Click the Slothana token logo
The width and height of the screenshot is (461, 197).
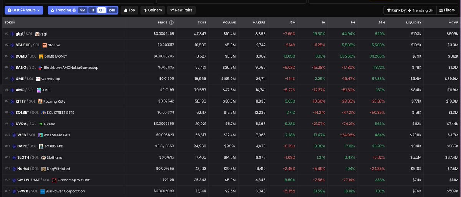pos(44,157)
